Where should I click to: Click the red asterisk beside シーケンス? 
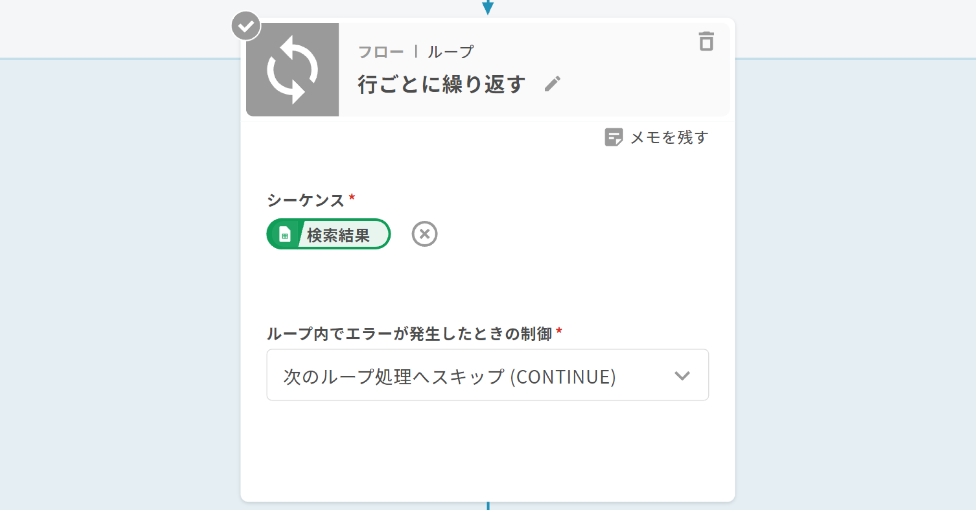pos(352,197)
